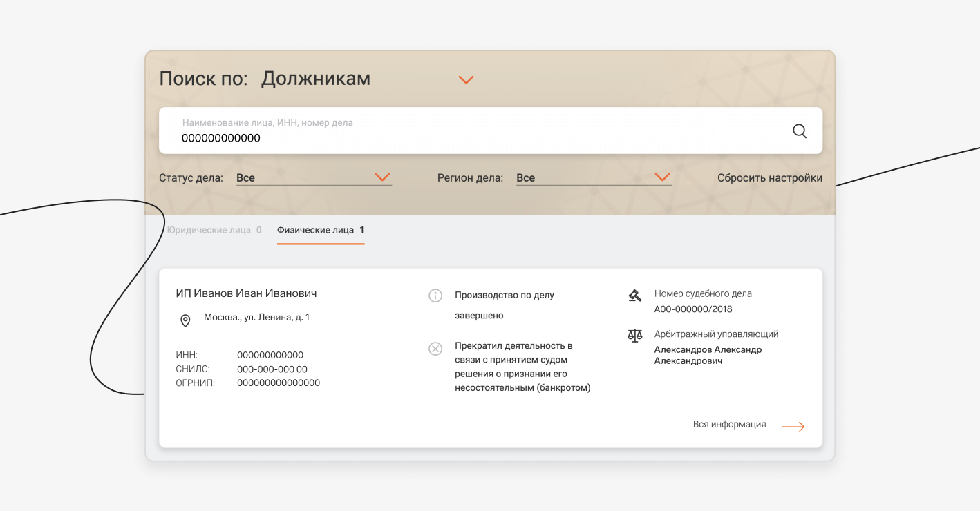Click the orange arrow next to Вся информация
The height and width of the screenshot is (511, 980).
pos(793,427)
